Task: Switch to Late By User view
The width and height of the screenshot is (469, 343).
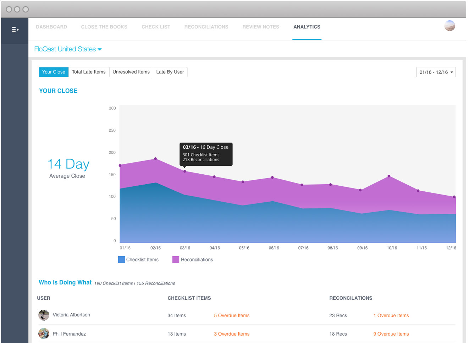Action: tap(170, 72)
